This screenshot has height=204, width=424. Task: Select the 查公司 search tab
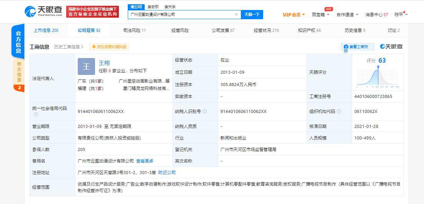pos(136,7)
